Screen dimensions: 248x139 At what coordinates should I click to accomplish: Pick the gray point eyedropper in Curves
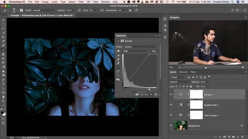coord(118,59)
